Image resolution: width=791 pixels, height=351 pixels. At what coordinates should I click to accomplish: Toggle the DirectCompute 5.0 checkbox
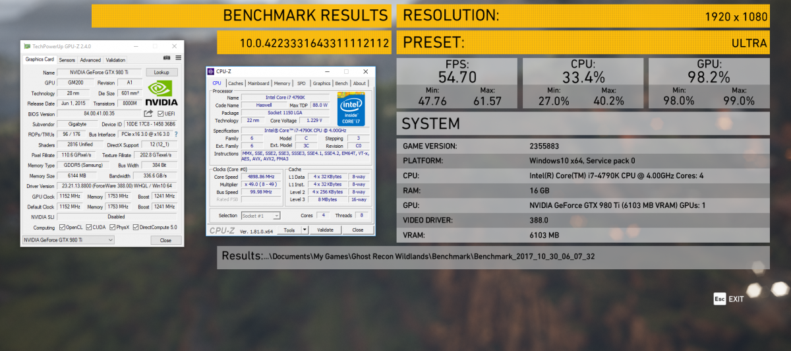coord(136,227)
